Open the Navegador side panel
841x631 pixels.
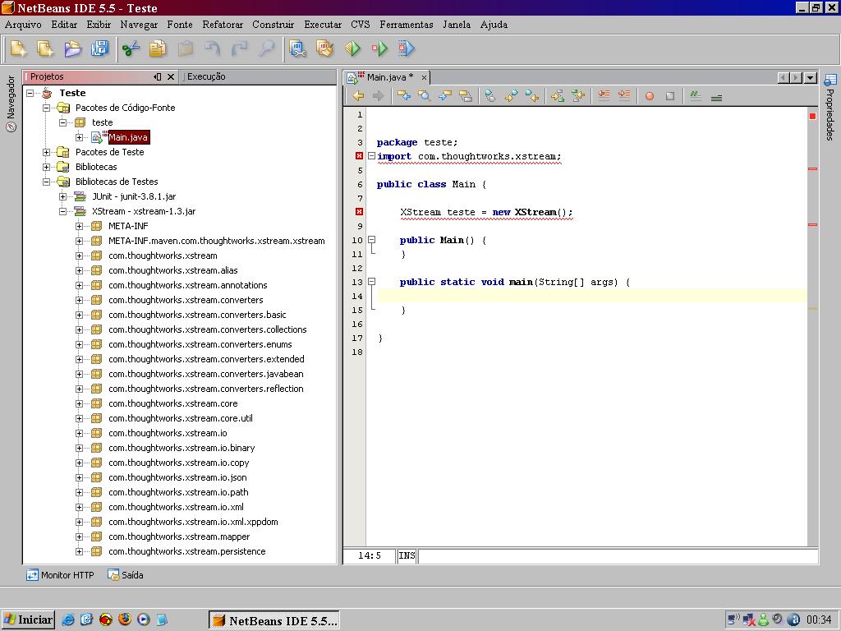(11, 104)
